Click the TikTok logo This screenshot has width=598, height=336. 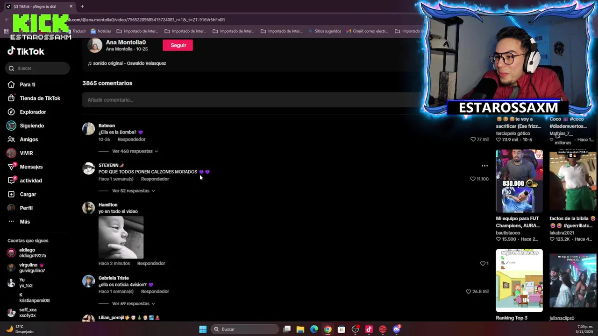(x=26, y=51)
